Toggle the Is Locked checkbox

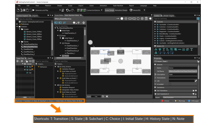170,84
